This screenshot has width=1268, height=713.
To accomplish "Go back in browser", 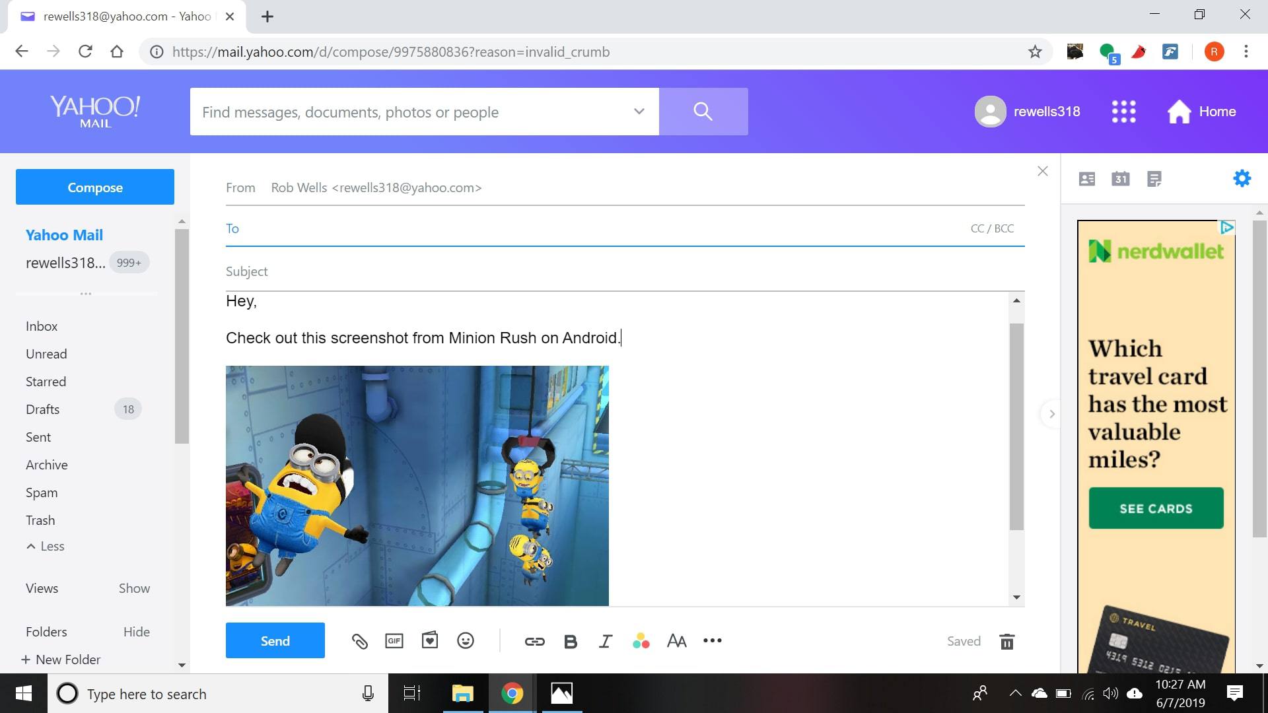I will tap(22, 51).
